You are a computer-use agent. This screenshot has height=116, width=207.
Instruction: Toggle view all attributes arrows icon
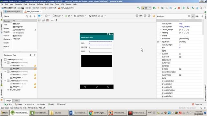pos(193,16)
